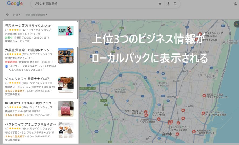
Task: Click フローランテ宮崎 marker on map
Action: 214,76
